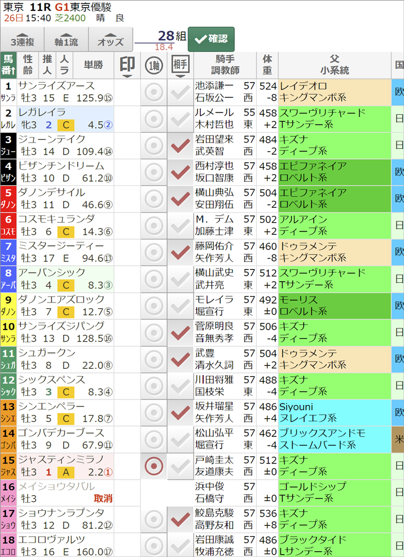The height and width of the screenshot is (557, 404).
Task: Select axis radio for シュガークン
Action: [154, 359]
